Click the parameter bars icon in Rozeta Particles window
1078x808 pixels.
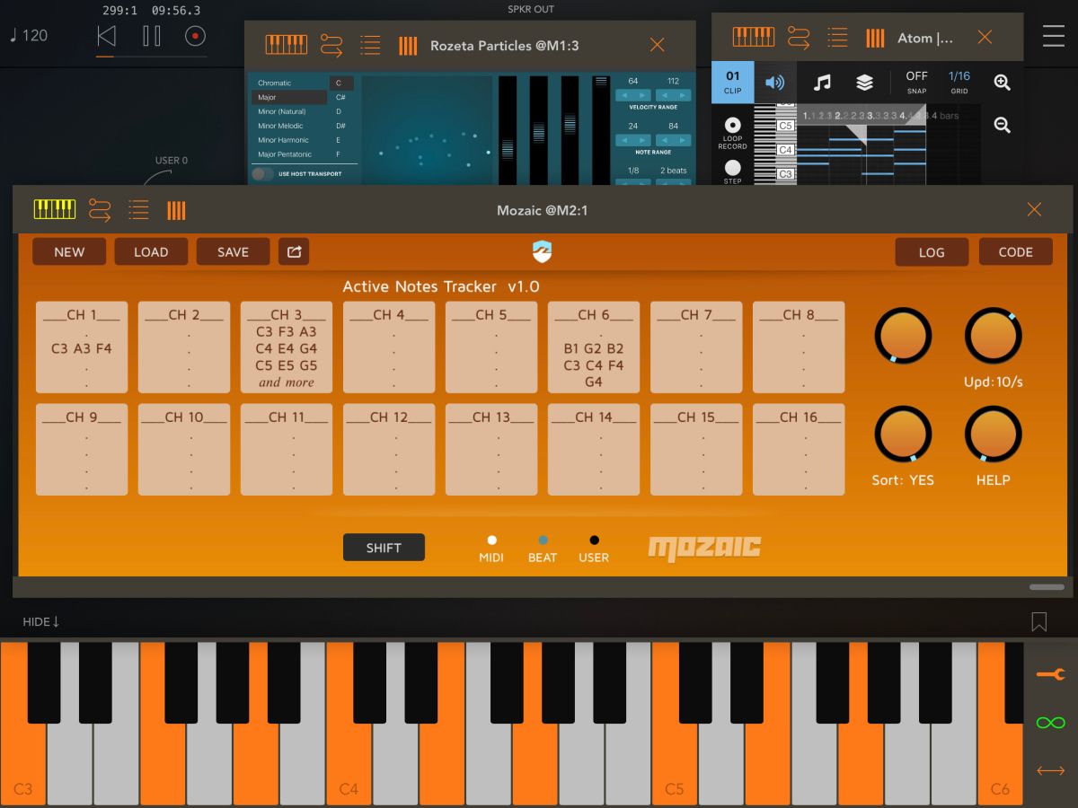click(408, 45)
